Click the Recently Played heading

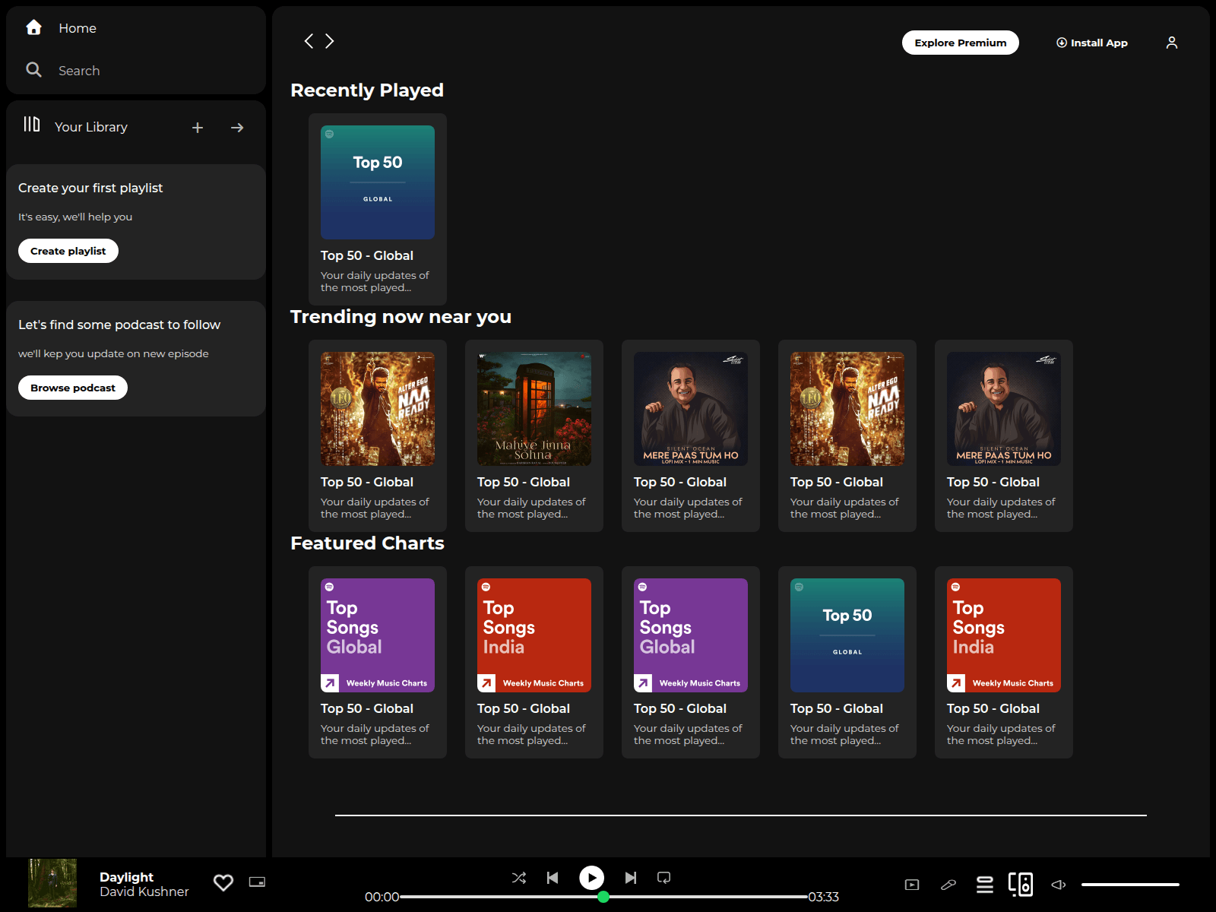click(367, 90)
